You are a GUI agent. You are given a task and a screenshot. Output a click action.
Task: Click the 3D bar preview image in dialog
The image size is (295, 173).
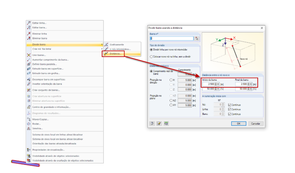coord(233,52)
